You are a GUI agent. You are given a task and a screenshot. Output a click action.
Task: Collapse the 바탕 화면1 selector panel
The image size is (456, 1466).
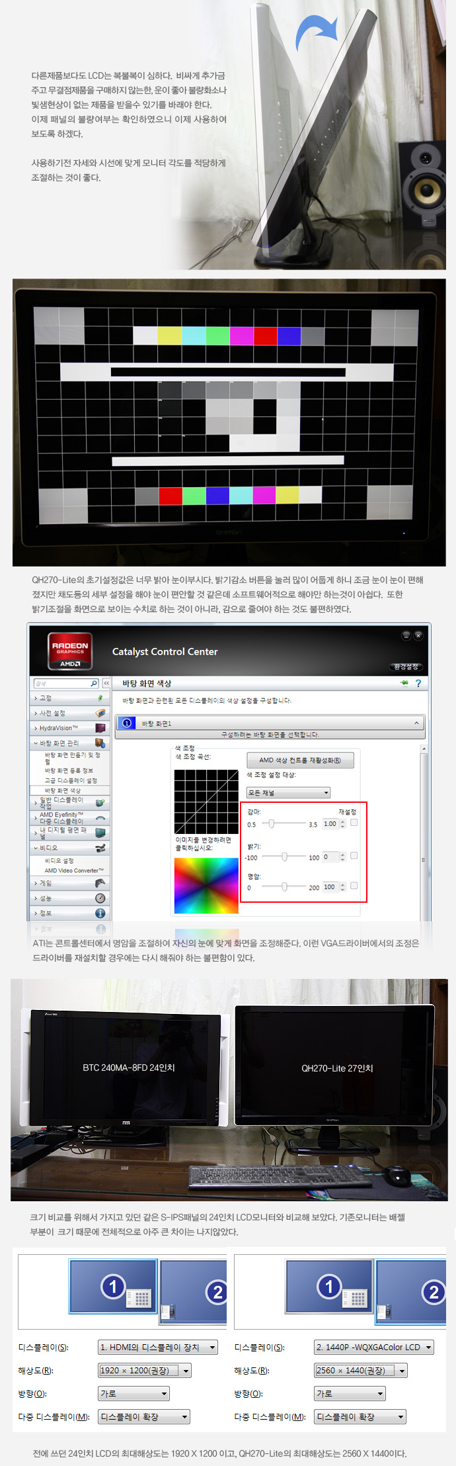416,723
